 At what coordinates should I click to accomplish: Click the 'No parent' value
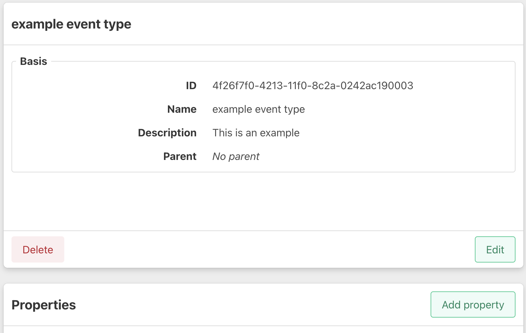(x=236, y=156)
